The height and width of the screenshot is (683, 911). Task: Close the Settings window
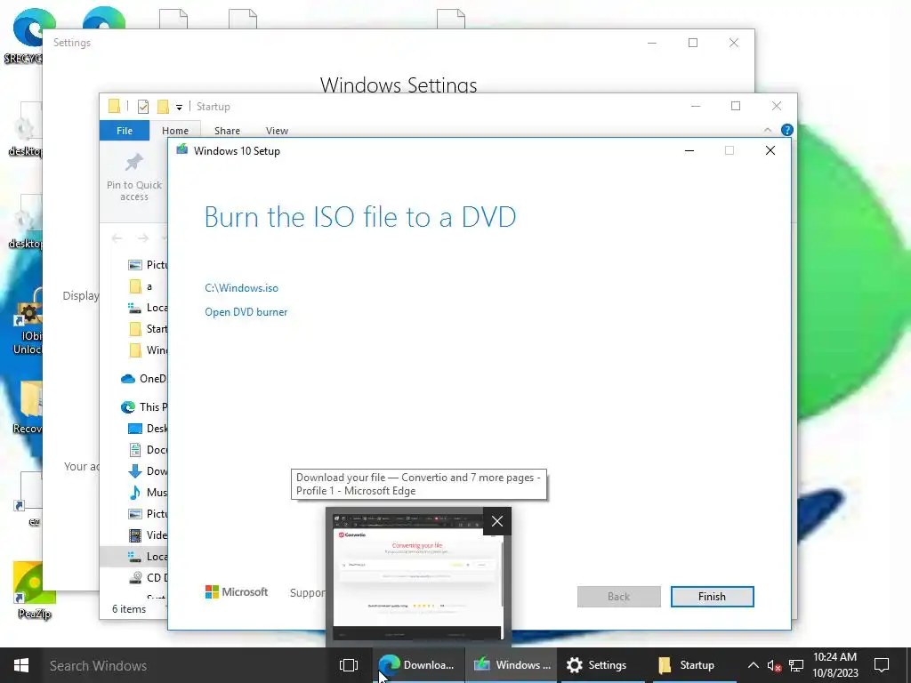point(734,43)
